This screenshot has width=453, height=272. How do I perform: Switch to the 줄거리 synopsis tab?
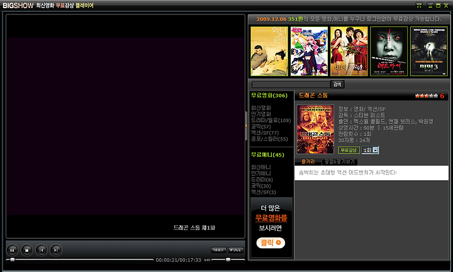click(x=308, y=162)
